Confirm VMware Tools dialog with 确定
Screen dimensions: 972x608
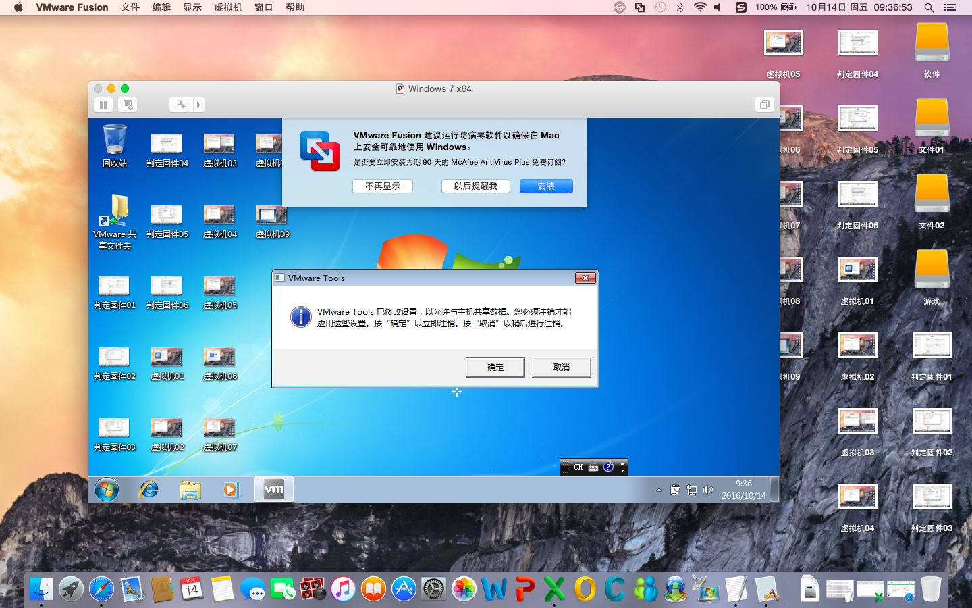pos(495,367)
